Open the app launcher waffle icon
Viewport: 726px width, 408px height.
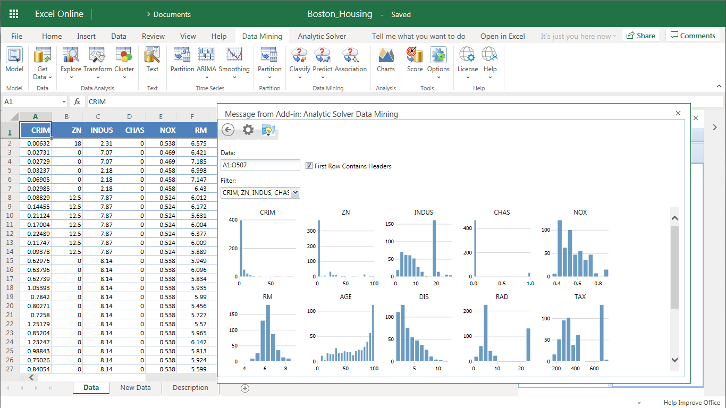(14, 14)
